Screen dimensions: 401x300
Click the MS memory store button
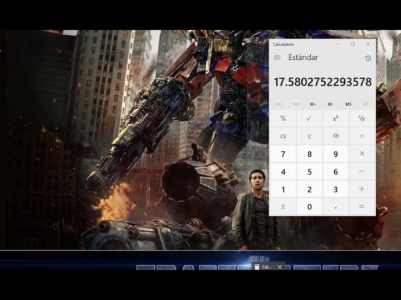tap(348, 104)
